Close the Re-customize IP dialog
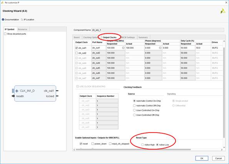229x164 pixels. [226, 2]
